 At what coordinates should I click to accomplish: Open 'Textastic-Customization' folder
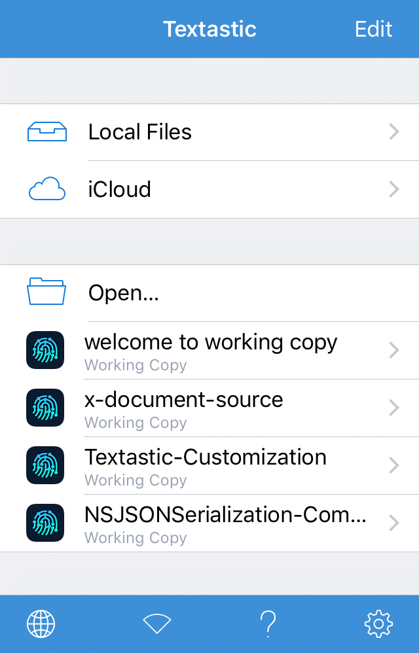click(x=209, y=466)
